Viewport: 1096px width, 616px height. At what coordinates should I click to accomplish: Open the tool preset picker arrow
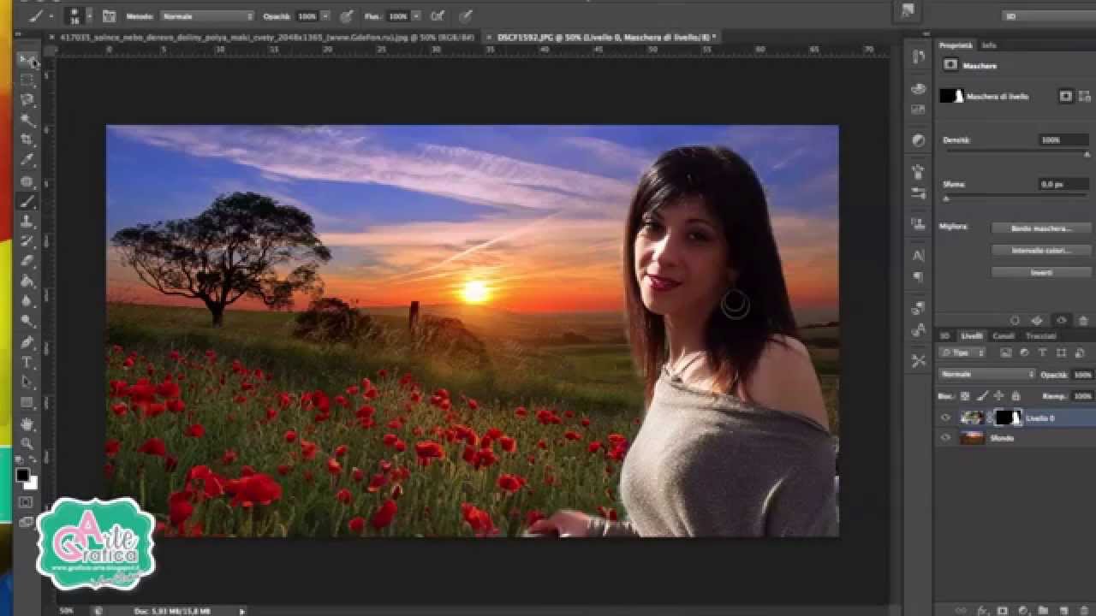click(51, 16)
